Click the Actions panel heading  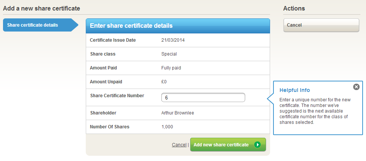[x=294, y=8]
